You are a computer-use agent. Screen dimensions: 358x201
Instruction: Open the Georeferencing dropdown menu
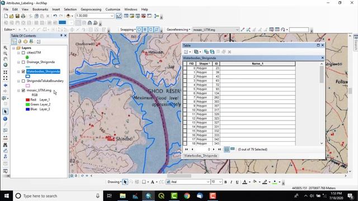pos(178,30)
